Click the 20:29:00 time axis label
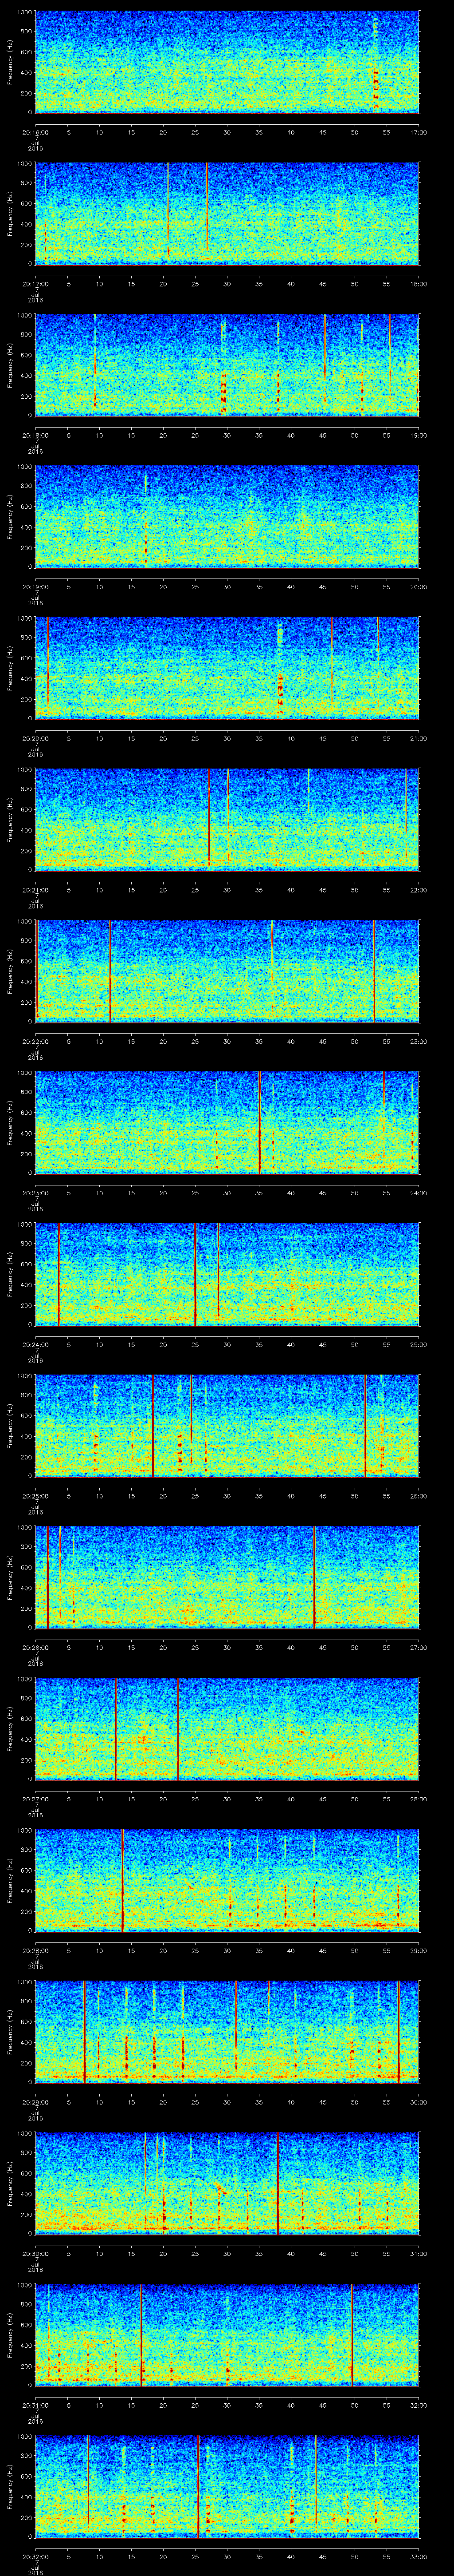The image size is (454, 2576). tap(36, 2101)
